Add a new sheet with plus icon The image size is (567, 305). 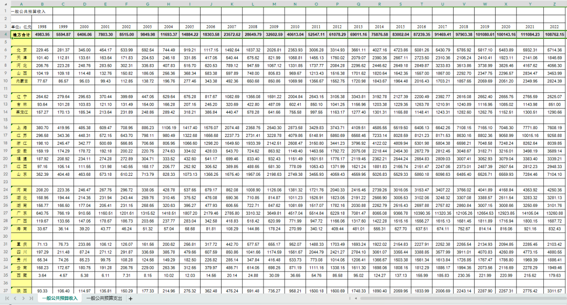click(x=131, y=298)
